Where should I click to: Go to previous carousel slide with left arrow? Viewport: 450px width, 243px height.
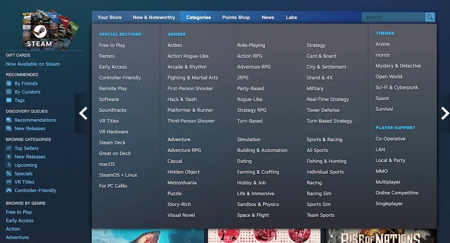click(83, 113)
